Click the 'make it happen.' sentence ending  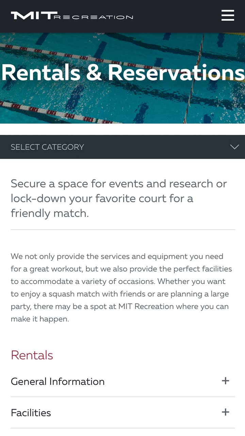(40, 319)
